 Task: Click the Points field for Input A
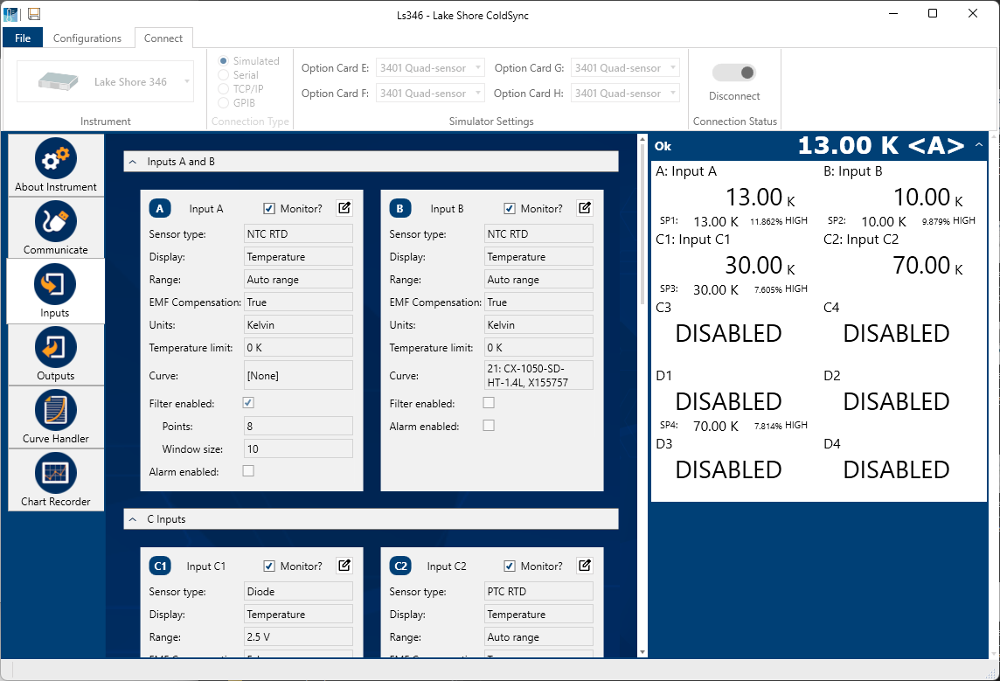tap(298, 426)
